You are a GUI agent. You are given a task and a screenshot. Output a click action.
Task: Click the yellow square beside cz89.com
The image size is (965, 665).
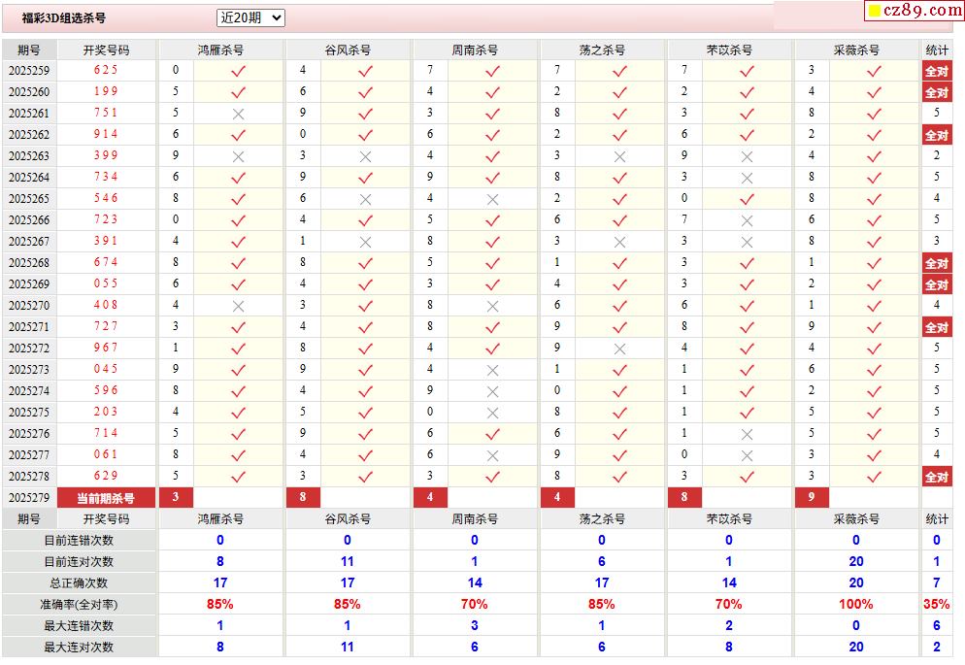coord(874,12)
